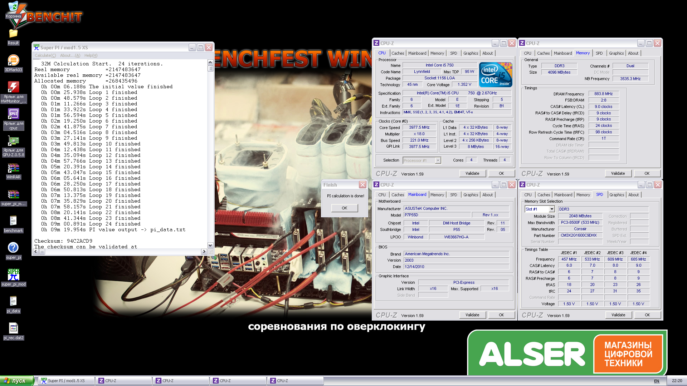Switch to Graphics tab in CPU window
Screen dimensions: 687x386
[x=471, y=53]
